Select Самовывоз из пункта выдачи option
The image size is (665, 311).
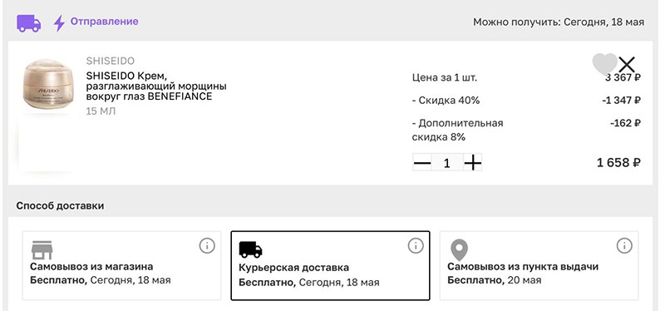point(539,265)
